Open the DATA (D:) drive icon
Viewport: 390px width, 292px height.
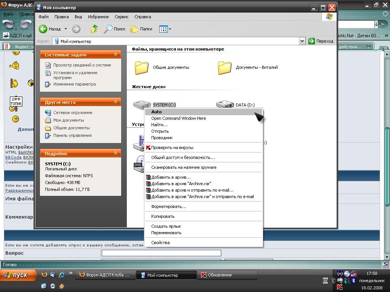pos(225,105)
